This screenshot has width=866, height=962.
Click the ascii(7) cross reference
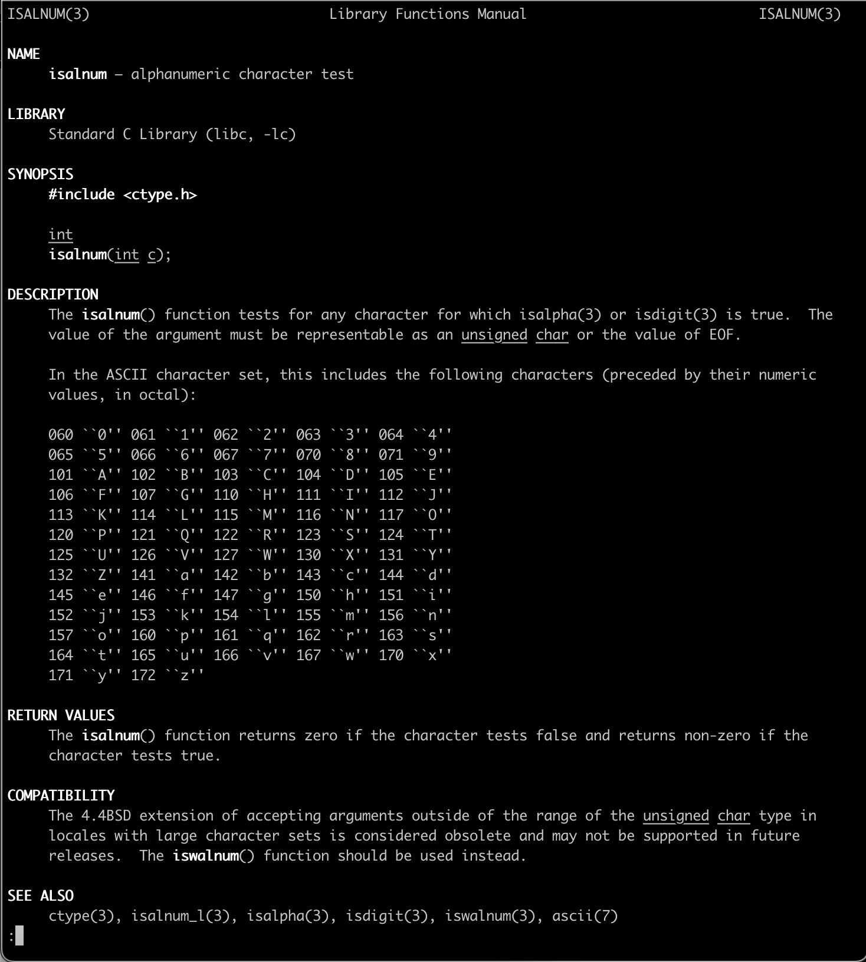pyautogui.click(x=585, y=916)
